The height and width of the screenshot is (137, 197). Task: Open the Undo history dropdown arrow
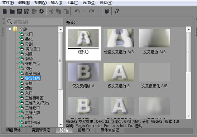point(84,11)
